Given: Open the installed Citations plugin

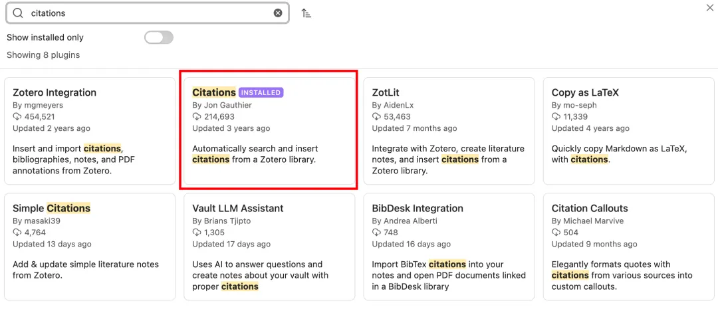Looking at the screenshot, I should [269, 131].
